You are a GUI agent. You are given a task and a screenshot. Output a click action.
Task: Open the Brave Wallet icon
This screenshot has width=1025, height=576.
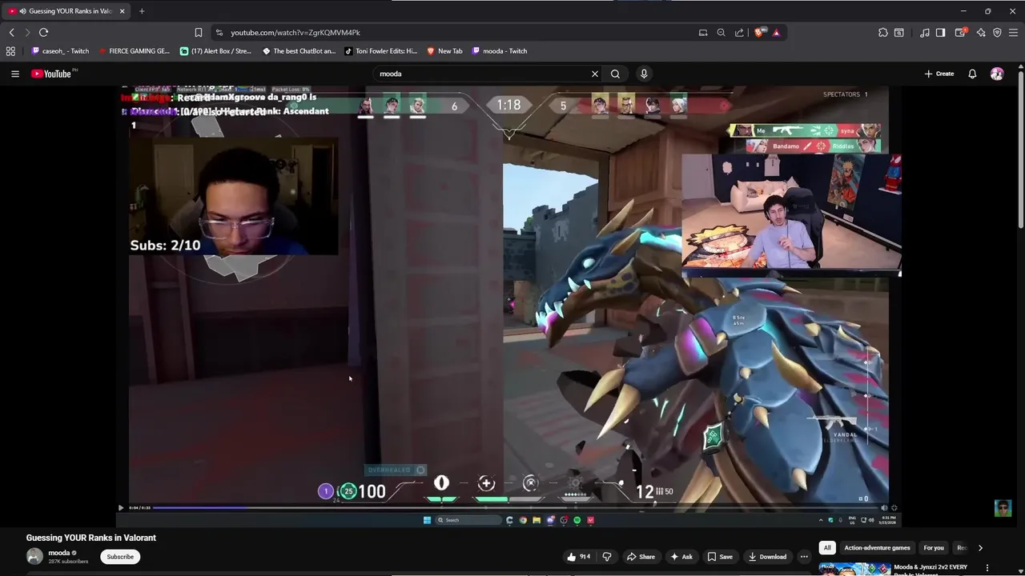click(x=961, y=33)
